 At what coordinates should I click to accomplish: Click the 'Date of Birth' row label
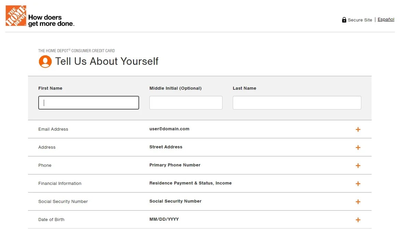click(51, 220)
